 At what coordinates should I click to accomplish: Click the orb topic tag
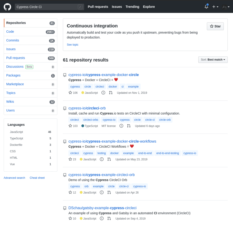tap(87, 186)
